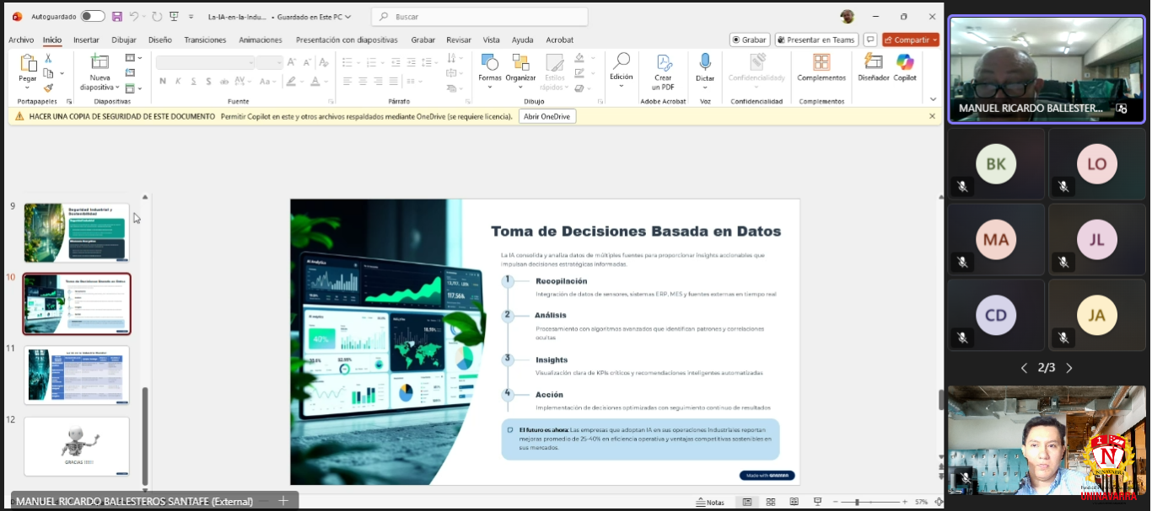Click the zoom slider in the status bar
Viewport: 1152px width, 511px height.
point(857,502)
